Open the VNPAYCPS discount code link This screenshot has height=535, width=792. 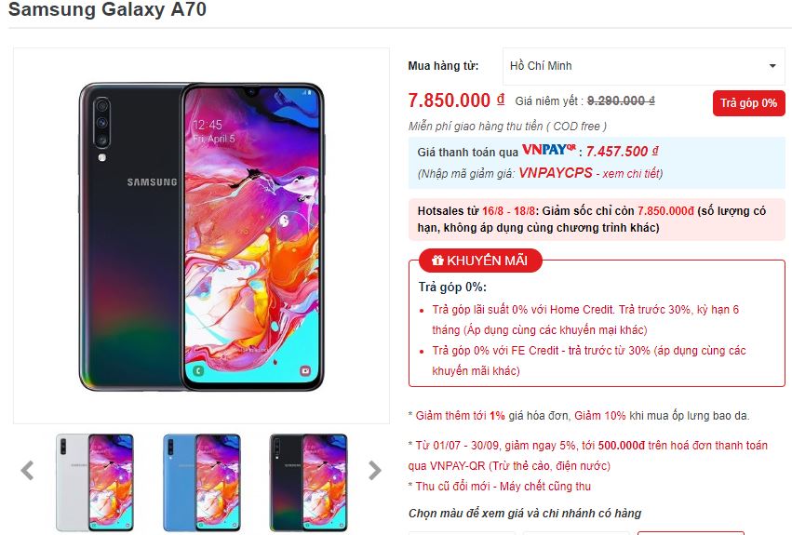coord(555,173)
